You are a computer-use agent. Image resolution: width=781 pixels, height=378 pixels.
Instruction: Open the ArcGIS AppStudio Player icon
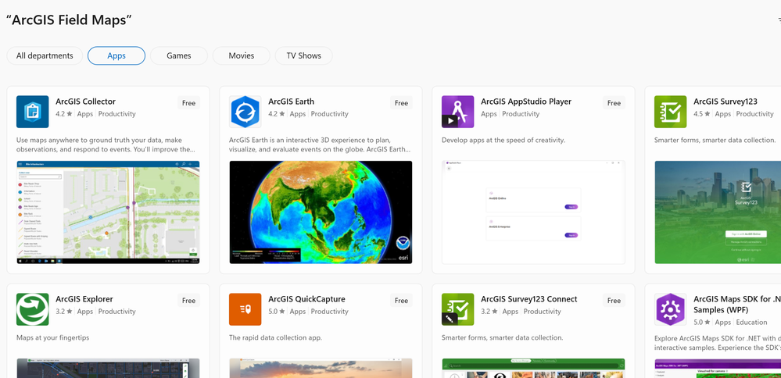tap(458, 112)
